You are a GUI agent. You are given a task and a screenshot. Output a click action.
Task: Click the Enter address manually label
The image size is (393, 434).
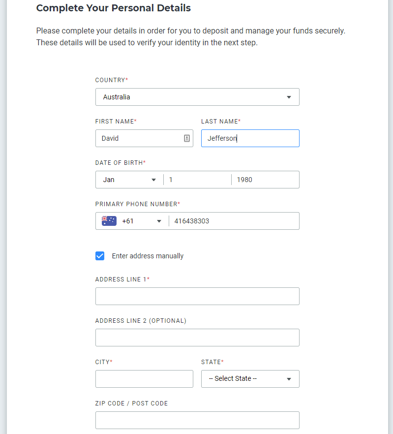pyautogui.click(x=148, y=256)
